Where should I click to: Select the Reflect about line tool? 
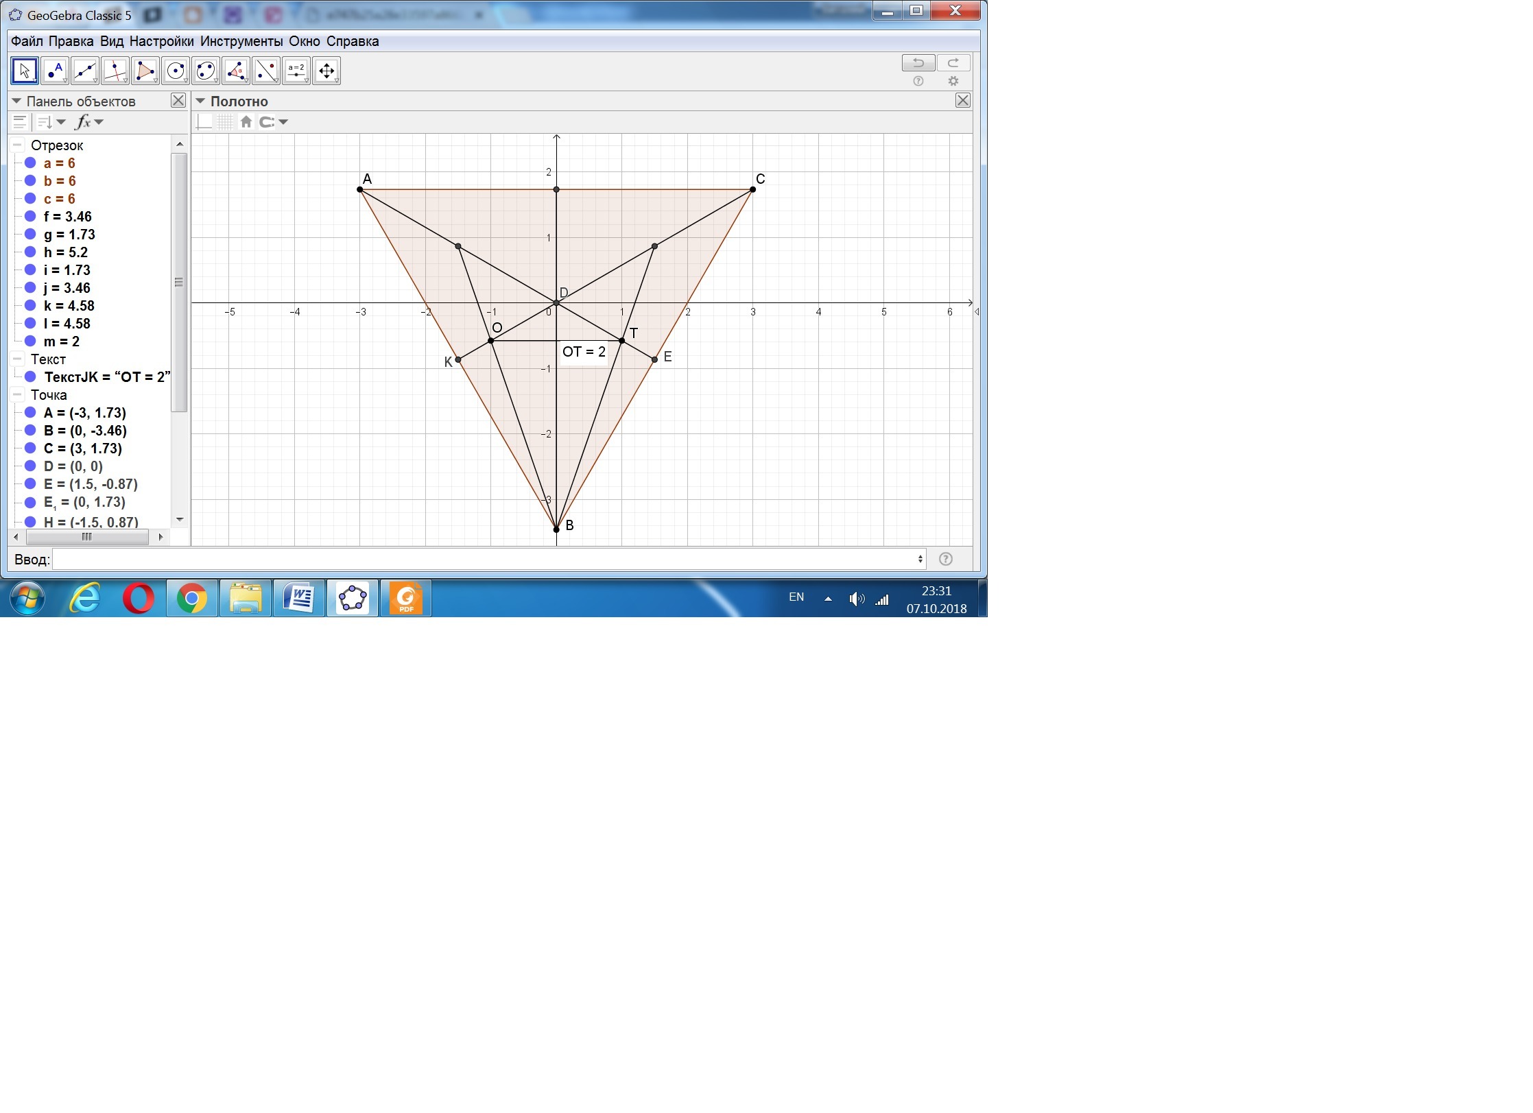pos(266,71)
